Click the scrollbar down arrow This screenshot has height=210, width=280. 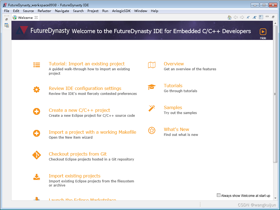[275, 198]
